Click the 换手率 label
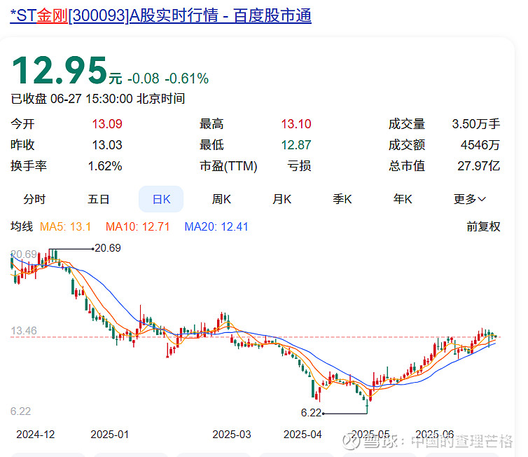This screenshot has width=528, height=457. point(29,166)
